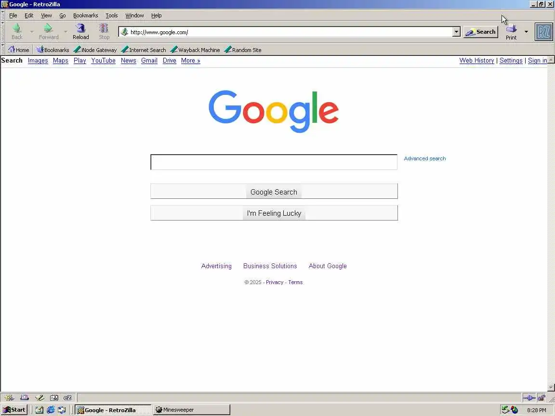The height and width of the screenshot is (416, 555).
Task: Open Home from the personal toolbar
Action: tap(19, 50)
